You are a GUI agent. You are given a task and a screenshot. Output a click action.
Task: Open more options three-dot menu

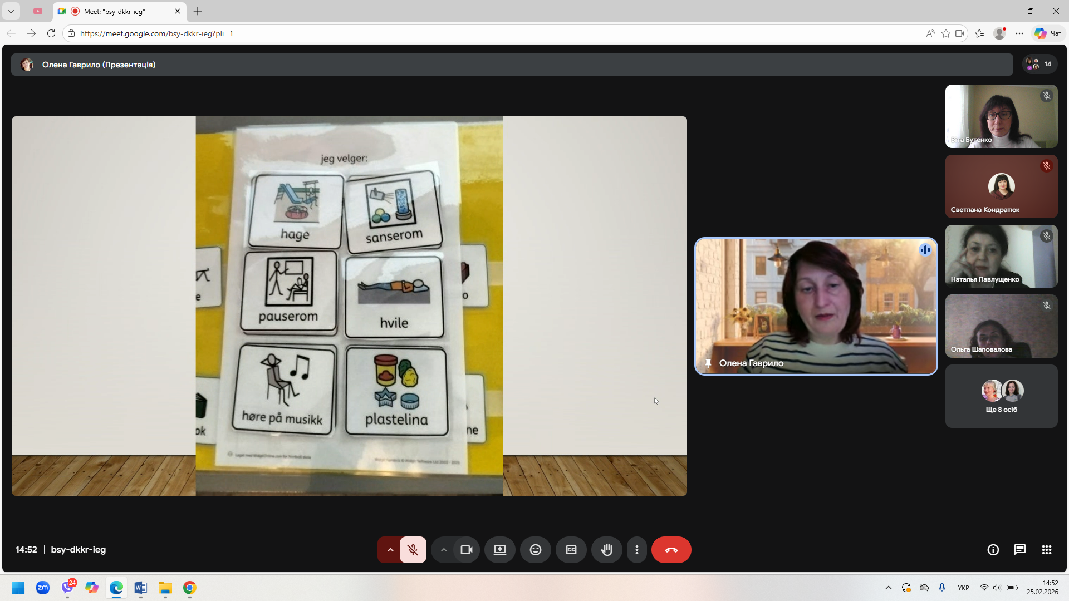[x=636, y=550]
